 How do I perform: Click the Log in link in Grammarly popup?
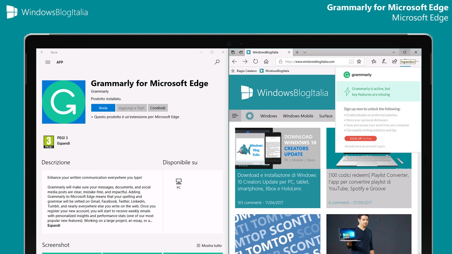[381, 146]
